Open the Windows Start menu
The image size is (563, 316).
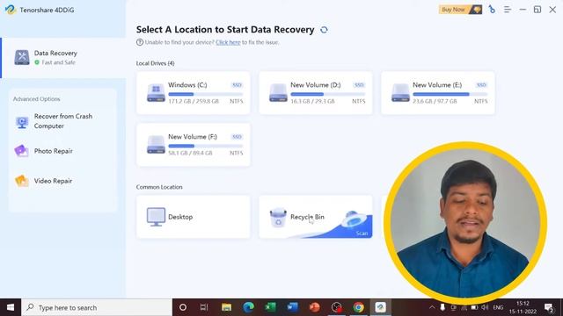[11, 307]
